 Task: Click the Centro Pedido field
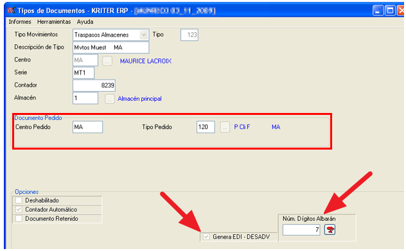pyautogui.click(x=87, y=127)
